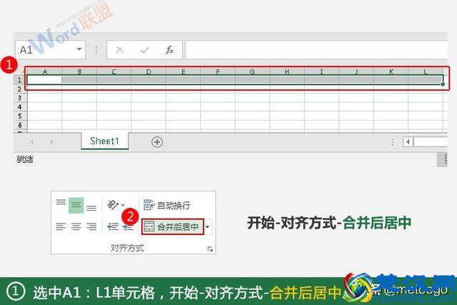The width and height of the screenshot is (457, 305).
Task: Toggle wrap text 自动换行
Action: (167, 205)
